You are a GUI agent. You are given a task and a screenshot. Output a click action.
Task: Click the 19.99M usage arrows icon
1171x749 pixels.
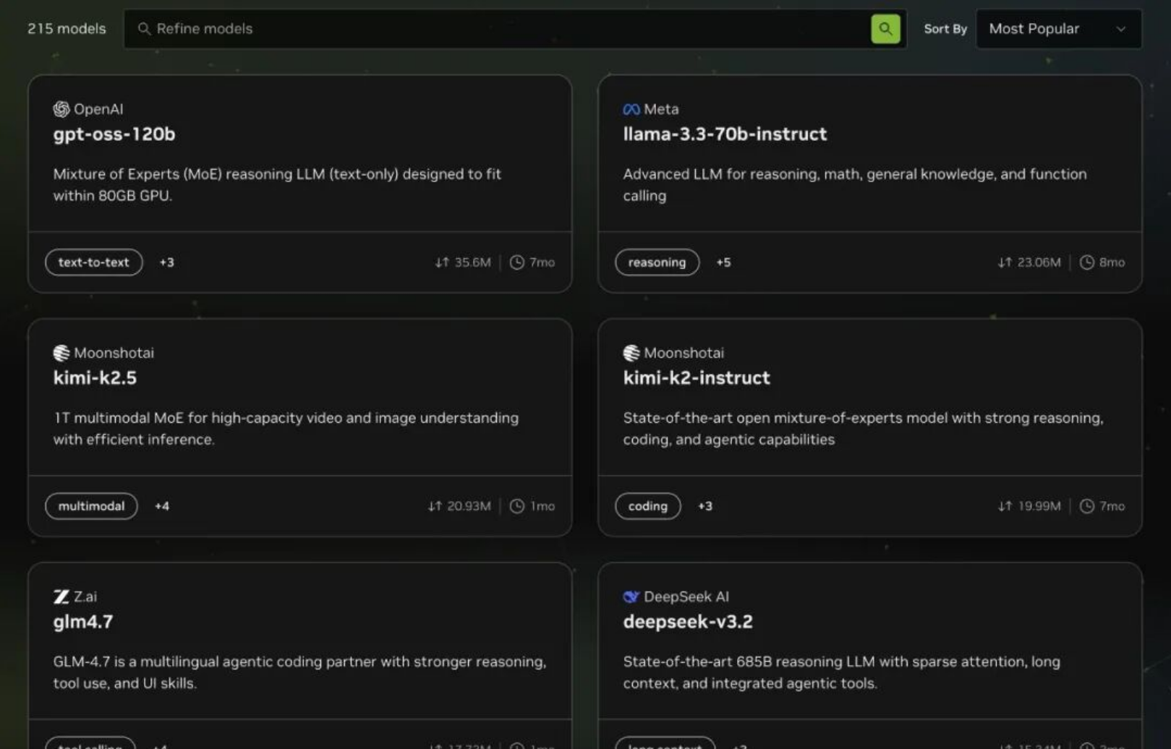pyautogui.click(x=1005, y=506)
